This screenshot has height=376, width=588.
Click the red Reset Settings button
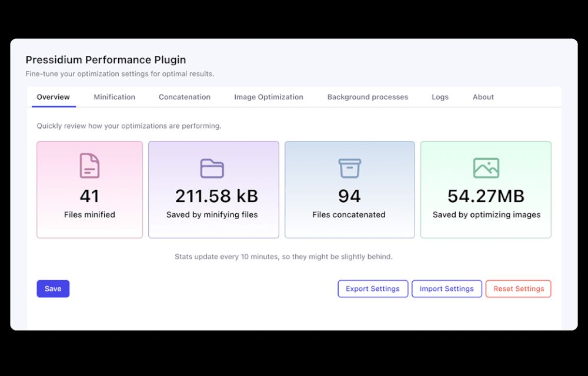[518, 288]
